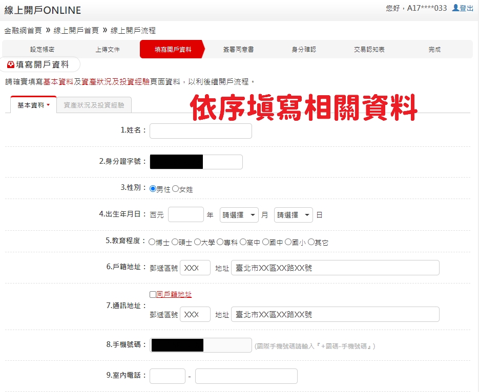Open the birth day dropdown
Image resolution: width=479 pixels, height=392 pixels.
(293, 215)
